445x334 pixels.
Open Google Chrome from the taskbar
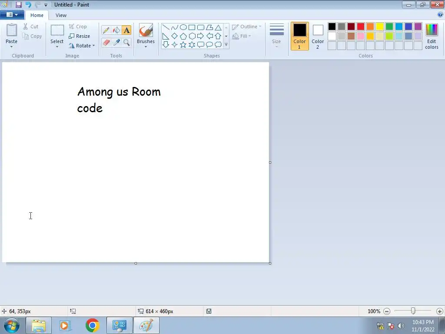point(92,325)
